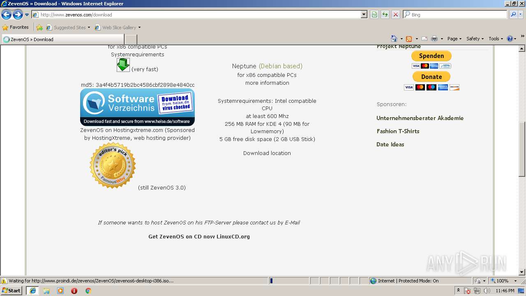Open Suggested Sites dropdown

click(x=67, y=28)
